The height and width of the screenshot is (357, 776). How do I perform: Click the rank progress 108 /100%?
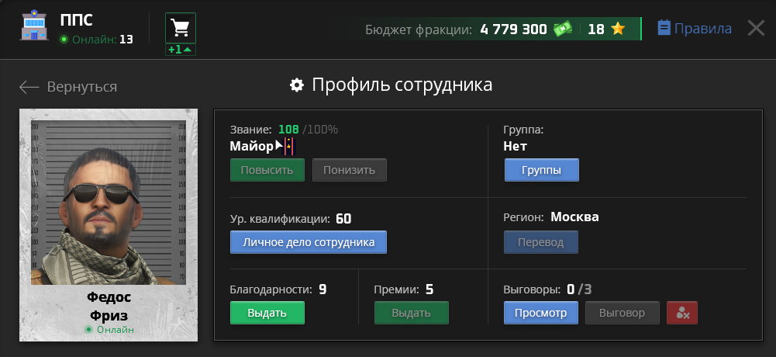coord(308,130)
